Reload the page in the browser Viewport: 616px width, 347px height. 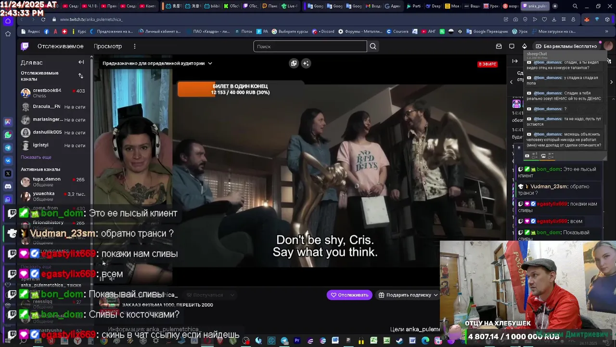click(x=43, y=19)
